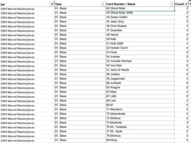
Task: Select cell '53 Husk'
Action: click(x=140, y=52)
